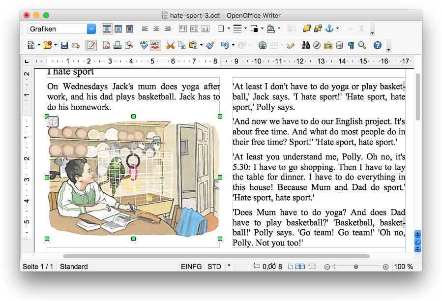Copy the selection
This screenshot has height=301, width=442.
pyautogui.click(x=182, y=45)
